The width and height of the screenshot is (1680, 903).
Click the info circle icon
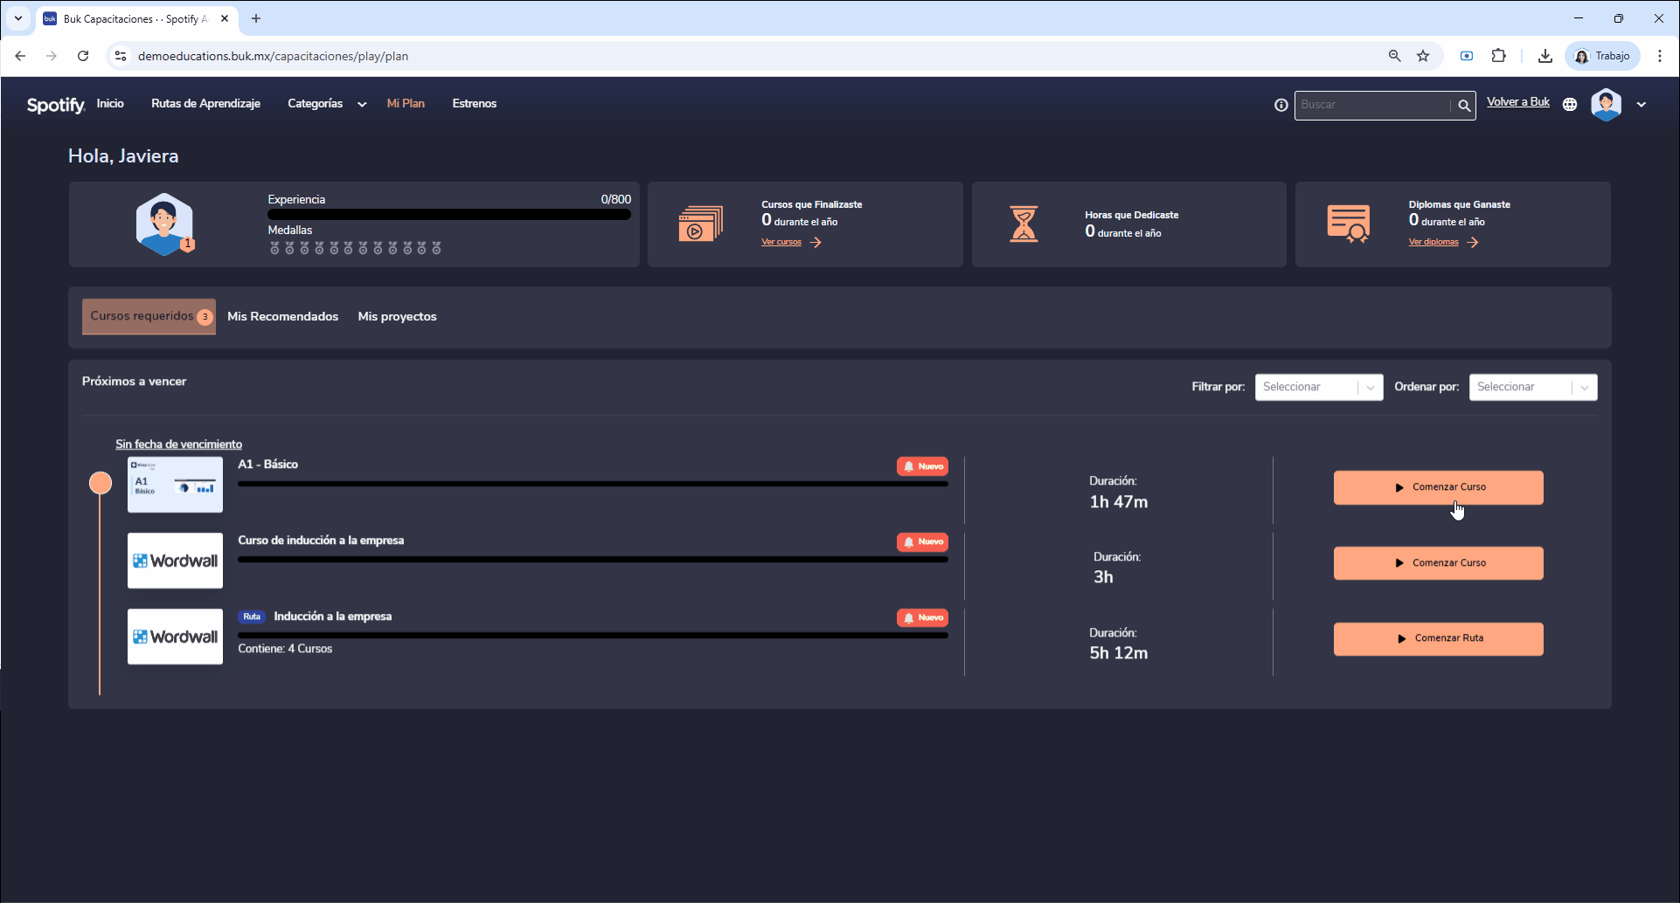(x=1281, y=105)
